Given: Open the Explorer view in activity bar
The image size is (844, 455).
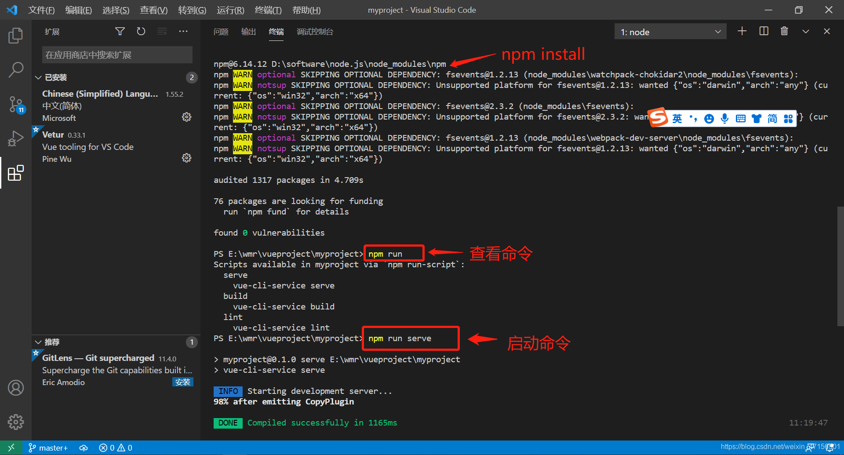Looking at the screenshot, I should click(x=16, y=36).
